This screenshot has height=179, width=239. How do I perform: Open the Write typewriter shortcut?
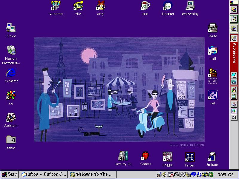[213, 28]
